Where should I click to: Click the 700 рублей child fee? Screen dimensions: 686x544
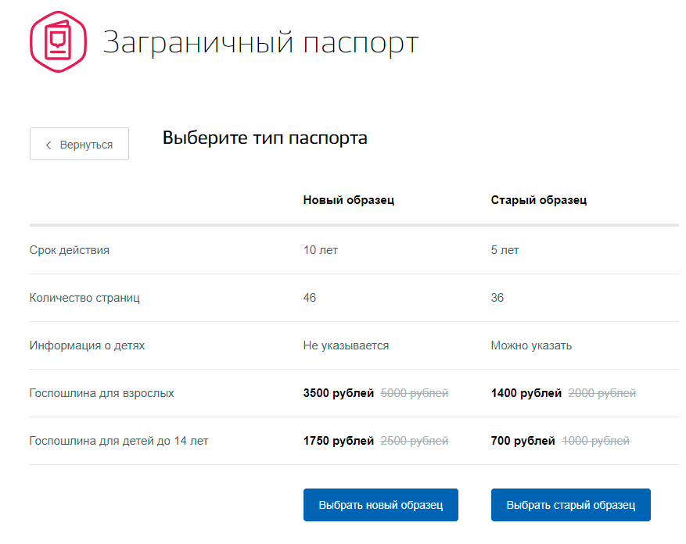(x=523, y=441)
